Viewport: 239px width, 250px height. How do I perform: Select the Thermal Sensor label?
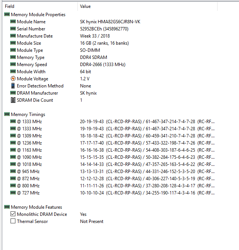click(32, 221)
